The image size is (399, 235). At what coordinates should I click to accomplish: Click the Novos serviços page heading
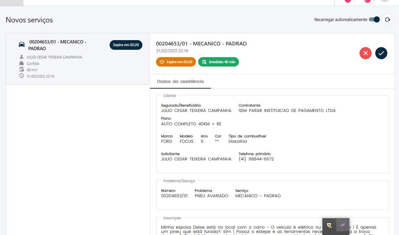click(29, 20)
